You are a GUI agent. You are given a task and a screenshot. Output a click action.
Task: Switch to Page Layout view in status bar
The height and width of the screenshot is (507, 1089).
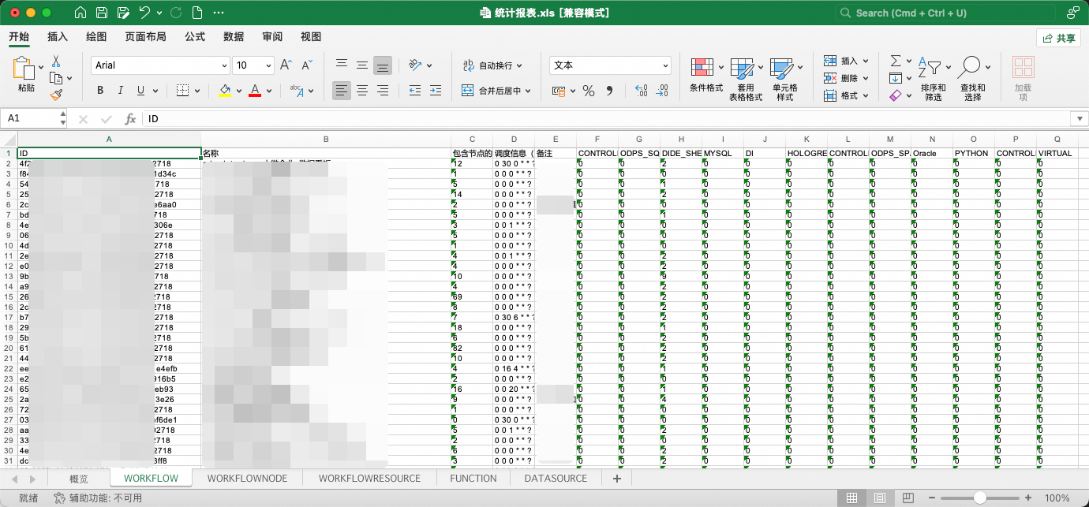pyautogui.click(x=879, y=498)
